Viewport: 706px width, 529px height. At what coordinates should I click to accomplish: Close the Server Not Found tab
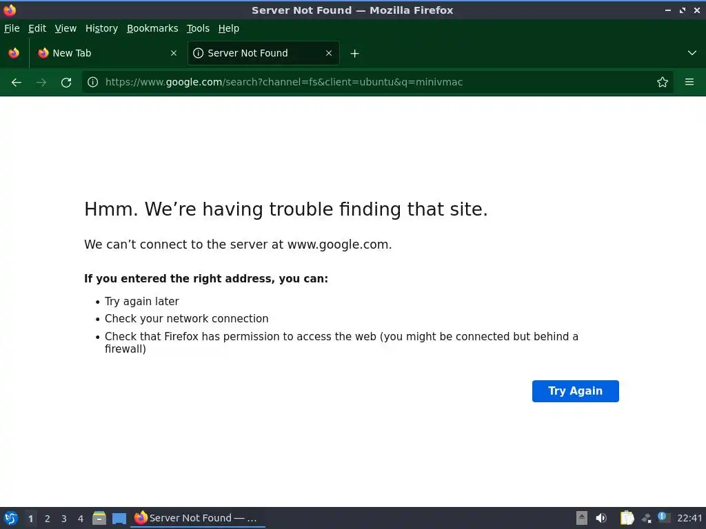click(x=329, y=53)
